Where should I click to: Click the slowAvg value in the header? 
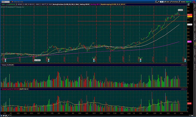click(x=95, y=4)
